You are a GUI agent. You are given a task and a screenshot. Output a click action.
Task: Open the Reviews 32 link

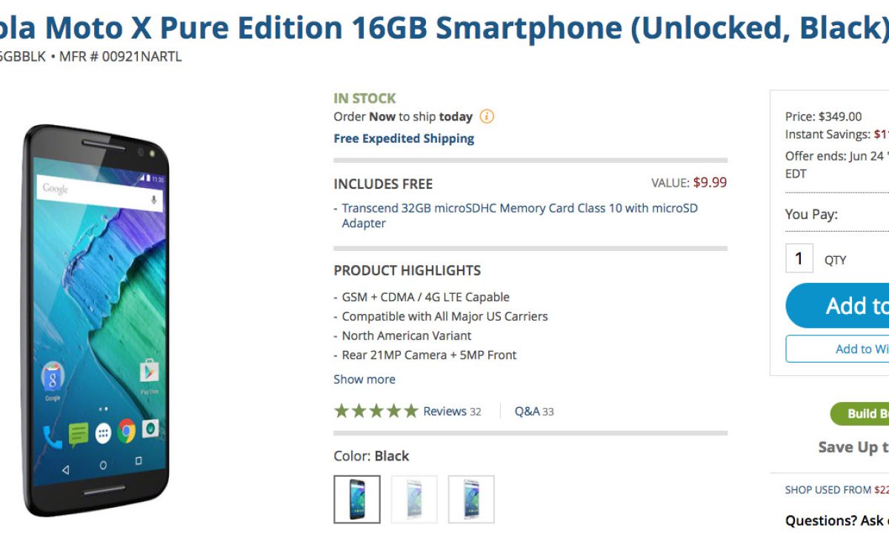452,411
